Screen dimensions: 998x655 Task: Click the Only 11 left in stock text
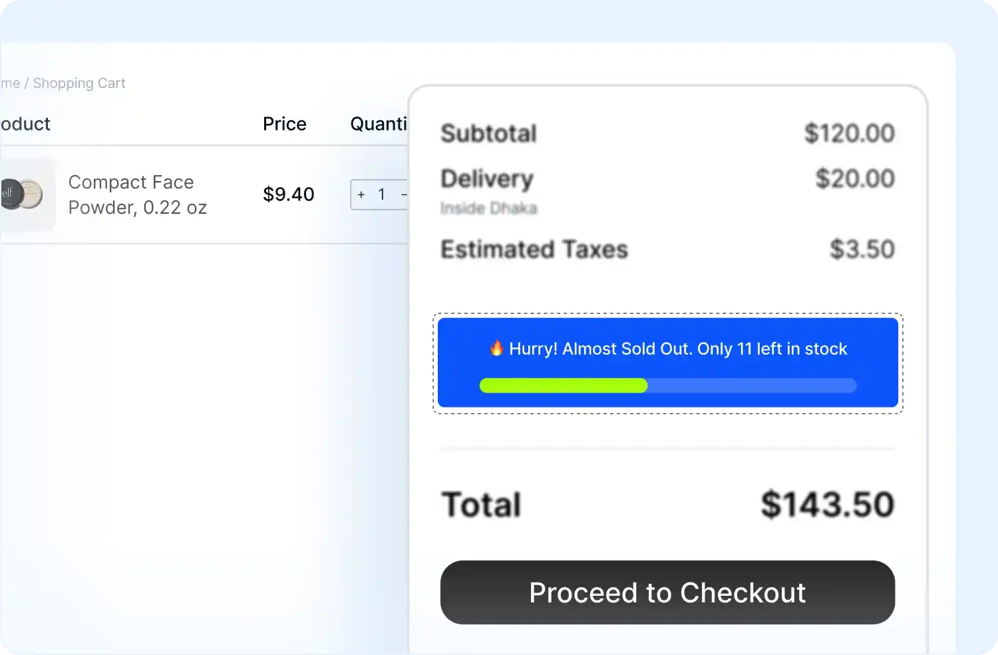coord(772,348)
